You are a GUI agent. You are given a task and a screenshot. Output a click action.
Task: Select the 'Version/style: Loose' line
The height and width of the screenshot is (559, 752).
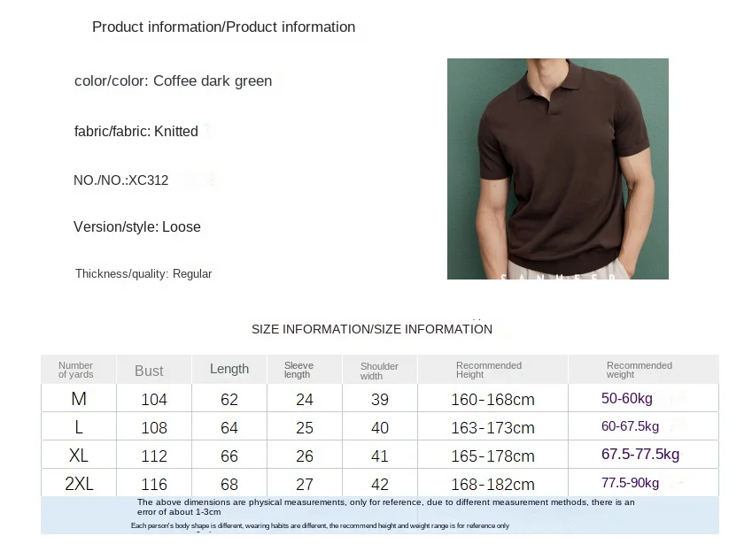pos(137,227)
